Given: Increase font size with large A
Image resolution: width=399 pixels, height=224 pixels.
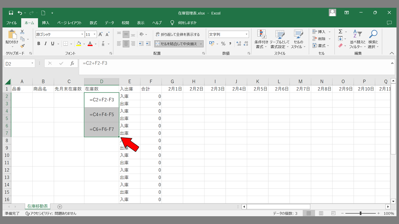Looking at the screenshot, I should 101,34.
